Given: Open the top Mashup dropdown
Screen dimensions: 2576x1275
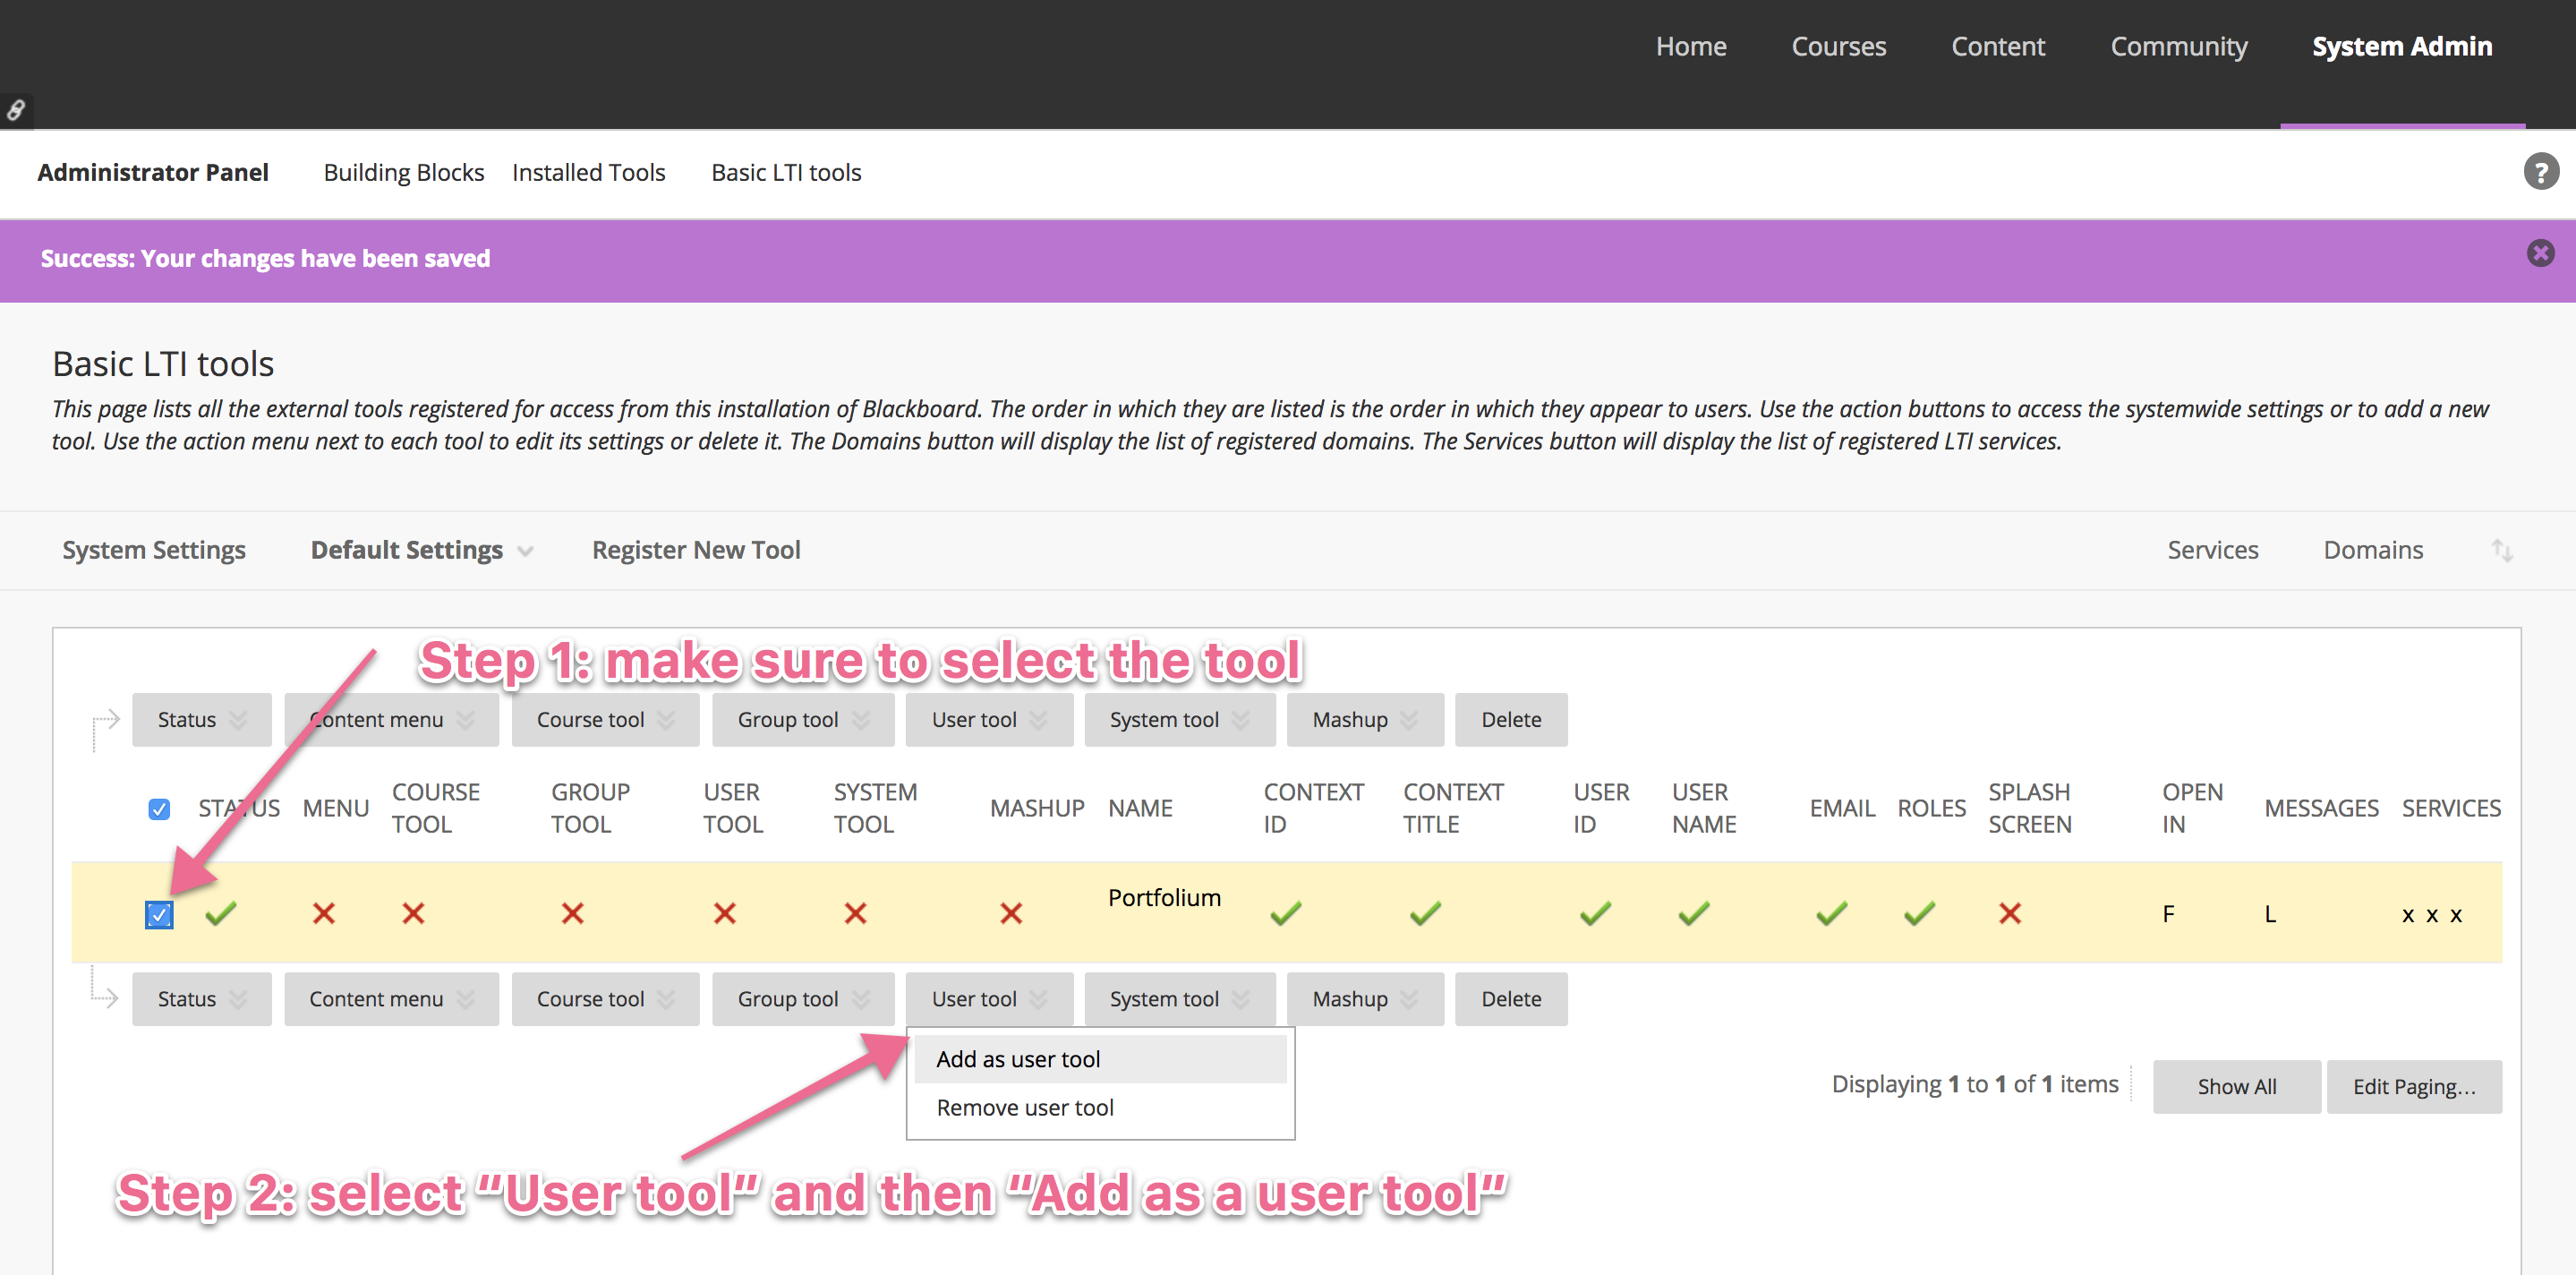Looking at the screenshot, I should (1364, 720).
